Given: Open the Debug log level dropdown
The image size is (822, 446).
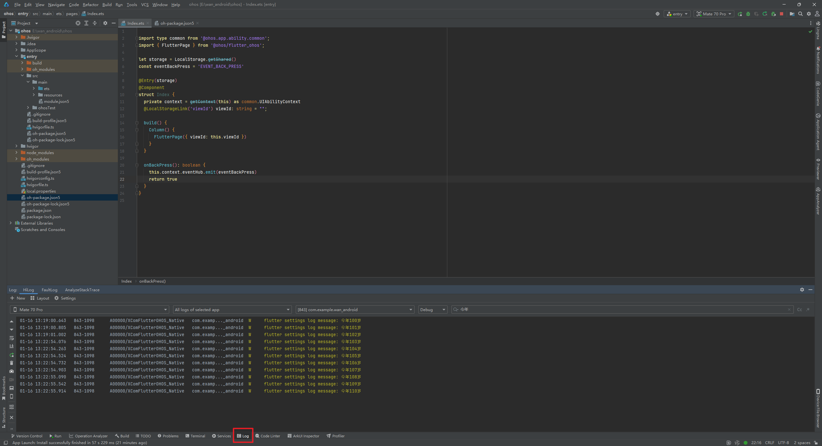Looking at the screenshot, I should 433,310.
